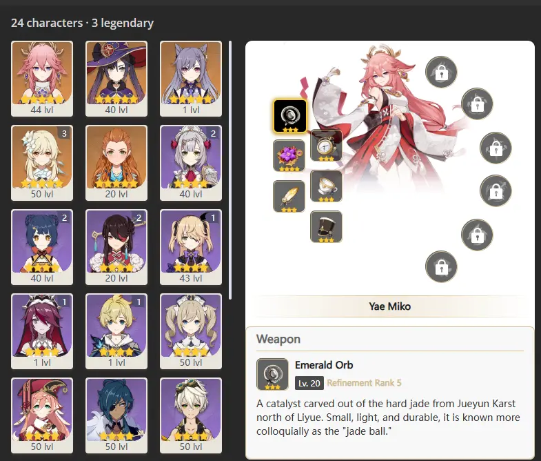Screen dimensions: 541x461
Task: Click the bottommost locked constellation icon
Action: tap(441, 266)
